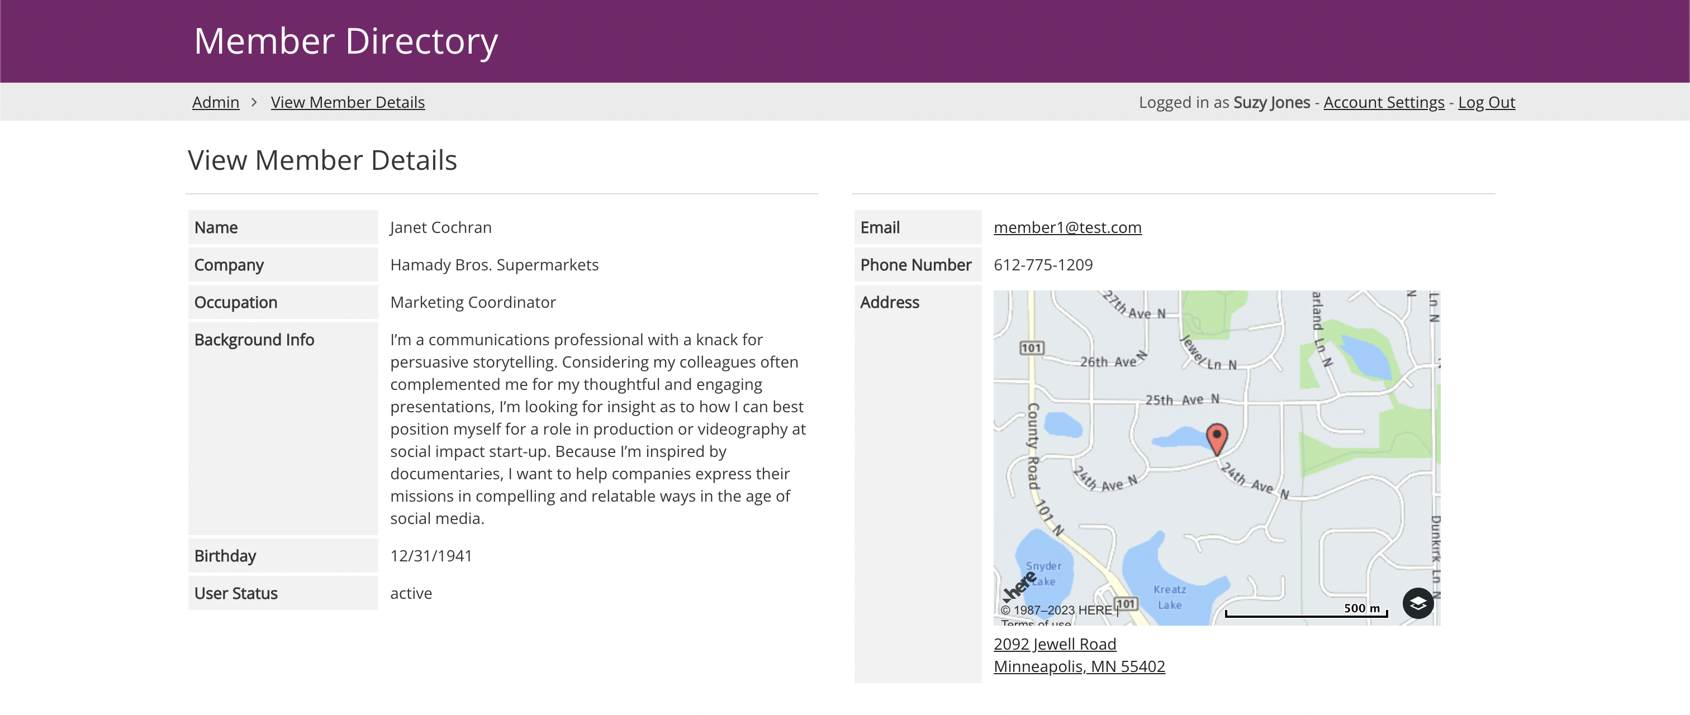The height and width of the screenshot is (715, 1690).
Task: Open the View Member Details breadcrumb link
Action: click(x=347, y=102)
